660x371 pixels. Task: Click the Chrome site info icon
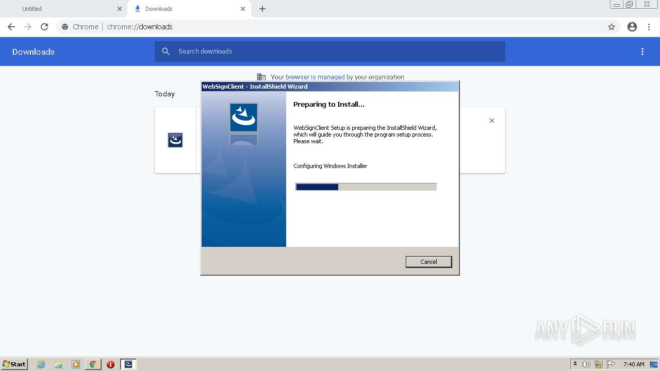pyautogui.click(x=65, y=27)
